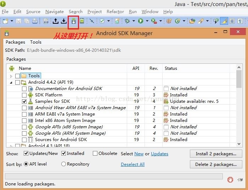The image size is (248, 190).
Task: Click the black download arrow toolbar icon
Action: coord(64,21)
